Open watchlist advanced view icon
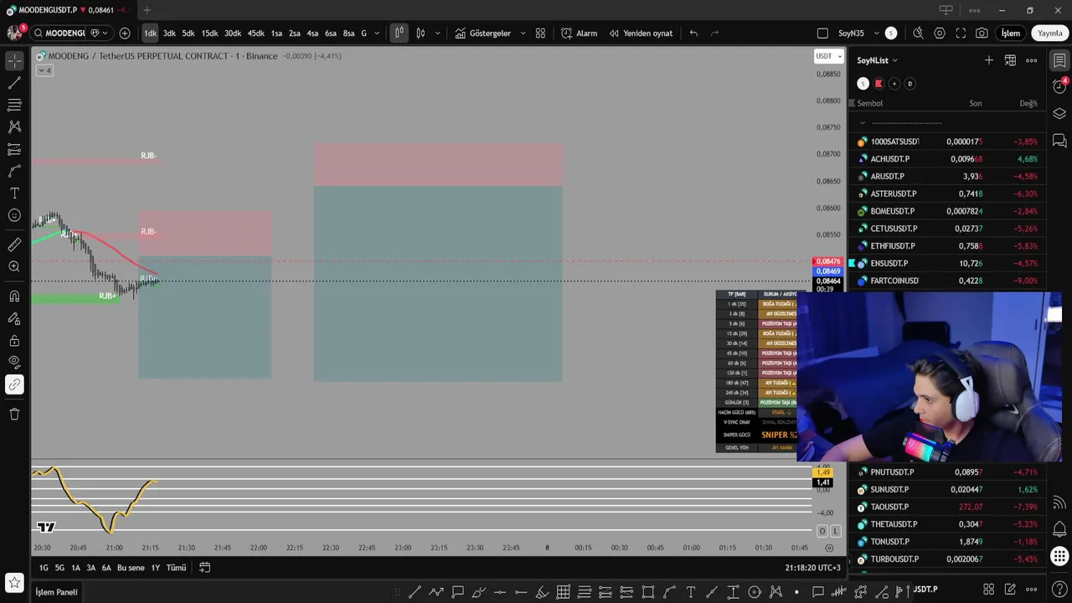 (1010, 60)
